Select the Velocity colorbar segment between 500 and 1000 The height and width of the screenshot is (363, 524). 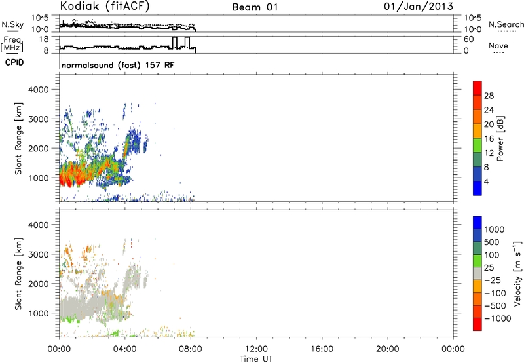[477, 235]
